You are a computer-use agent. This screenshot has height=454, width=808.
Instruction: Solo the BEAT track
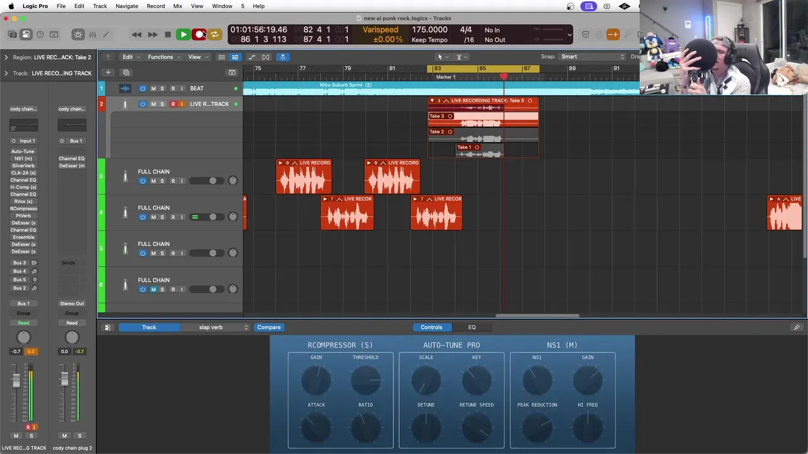click(x=162, y=88)
